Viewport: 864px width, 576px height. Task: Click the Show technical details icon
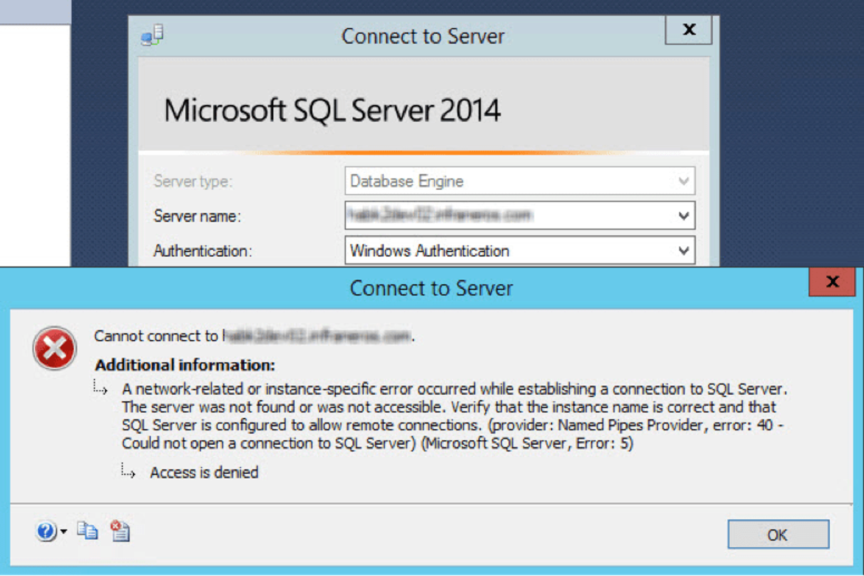pyautogui.click(x=120, y=531)
